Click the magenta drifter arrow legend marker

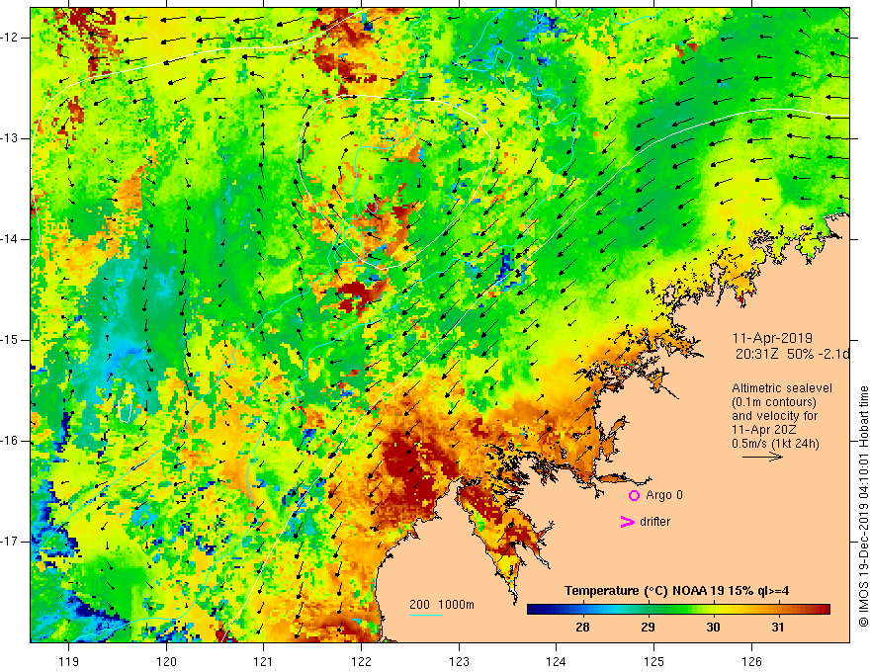pyautogui.click(x=627, y=521)
